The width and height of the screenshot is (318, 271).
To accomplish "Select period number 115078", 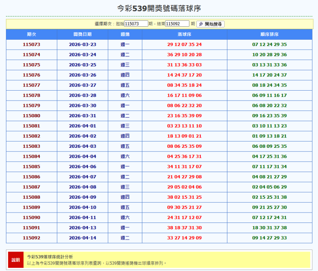I will [31, 95].
